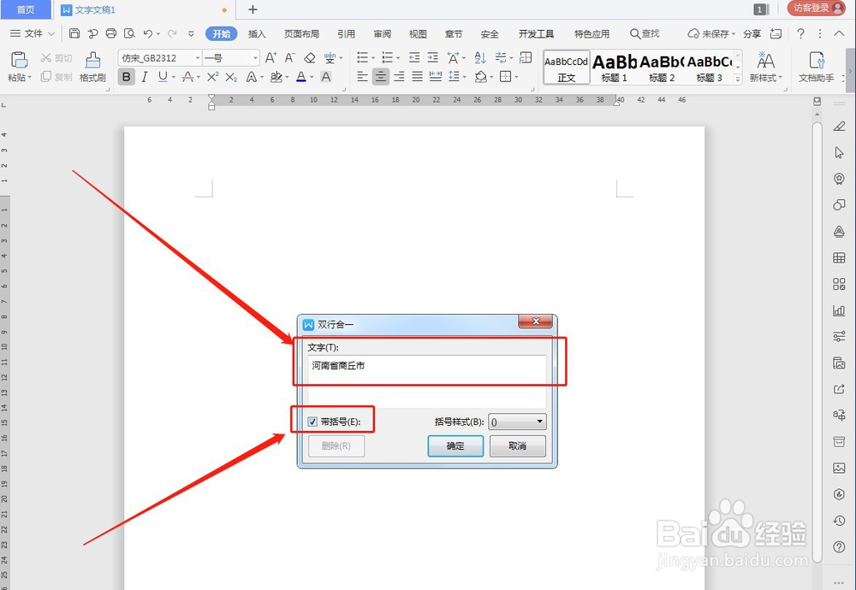Click the character shading A icon
Screen dimensions: 856x590
click(x=326, y=77)
